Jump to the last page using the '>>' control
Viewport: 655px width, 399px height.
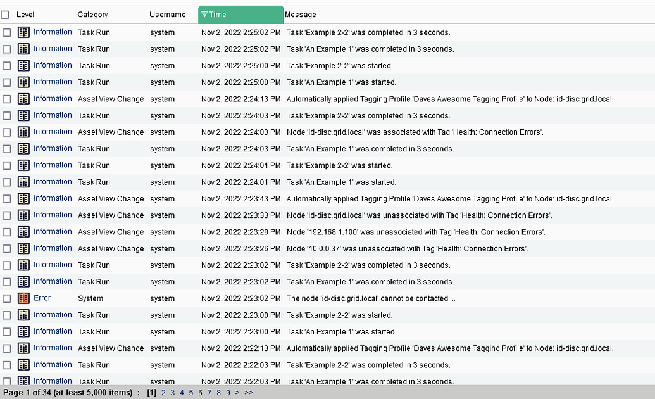coord(247,393)
